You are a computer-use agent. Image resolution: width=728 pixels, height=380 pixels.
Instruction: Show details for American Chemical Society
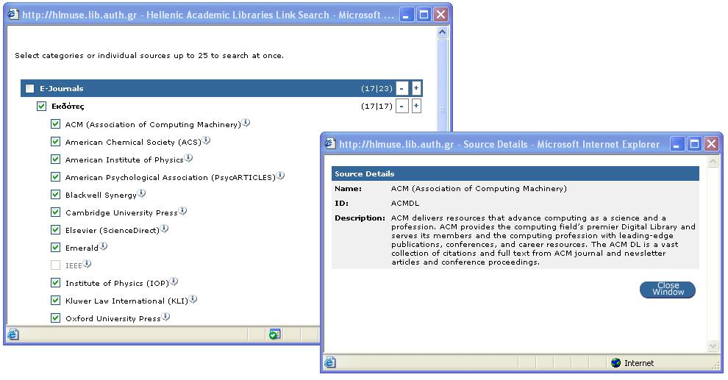coord(206,140)
